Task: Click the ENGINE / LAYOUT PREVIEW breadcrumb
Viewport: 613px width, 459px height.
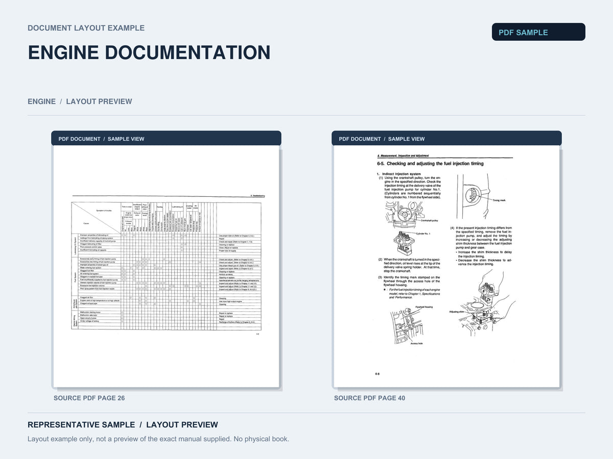Action: 80,101
